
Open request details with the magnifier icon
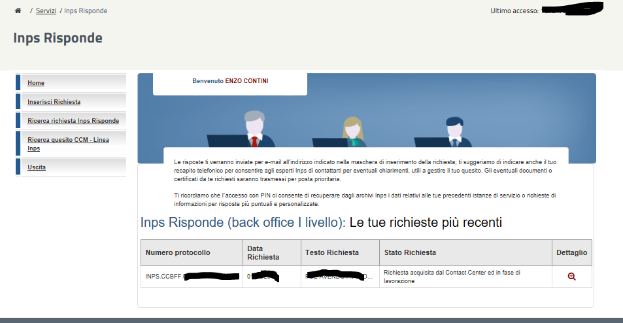(x=571, y=277)
